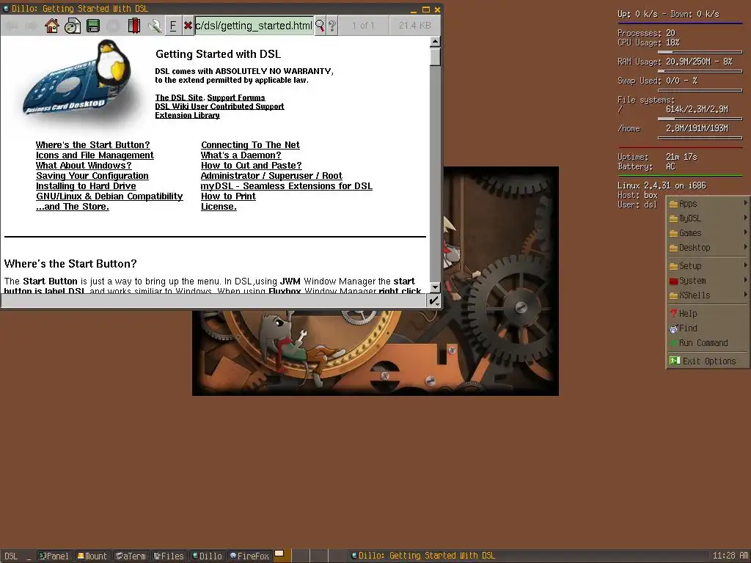
Task: Launch the Files manager from taskbar
Action: [x=169, y=556]
